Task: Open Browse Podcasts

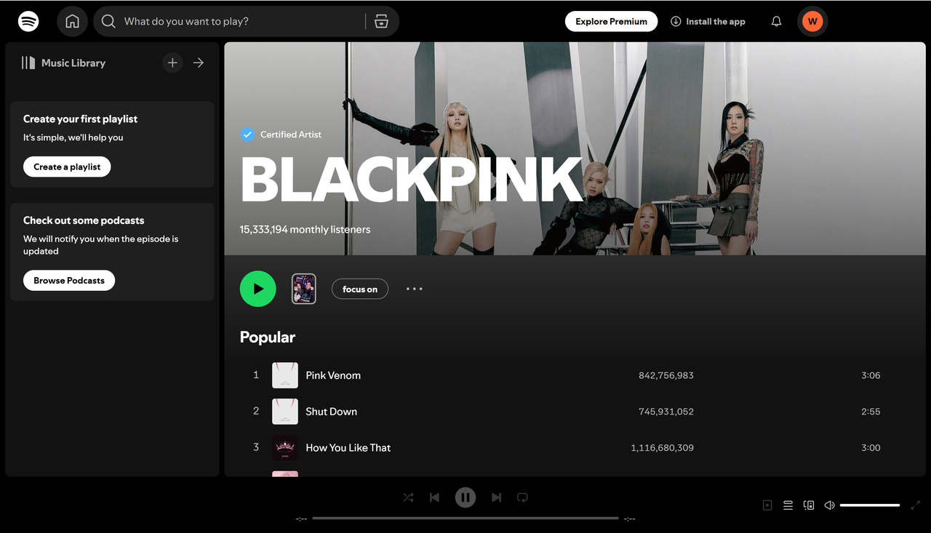Action: point(68,280)
